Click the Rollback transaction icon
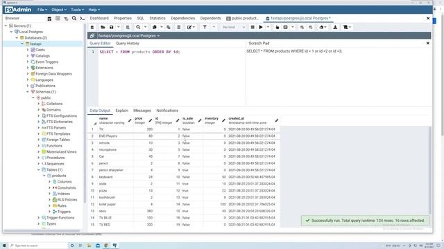Image resolution: width=444 pixels, height=249 pixels. click(x=310, y=27)
